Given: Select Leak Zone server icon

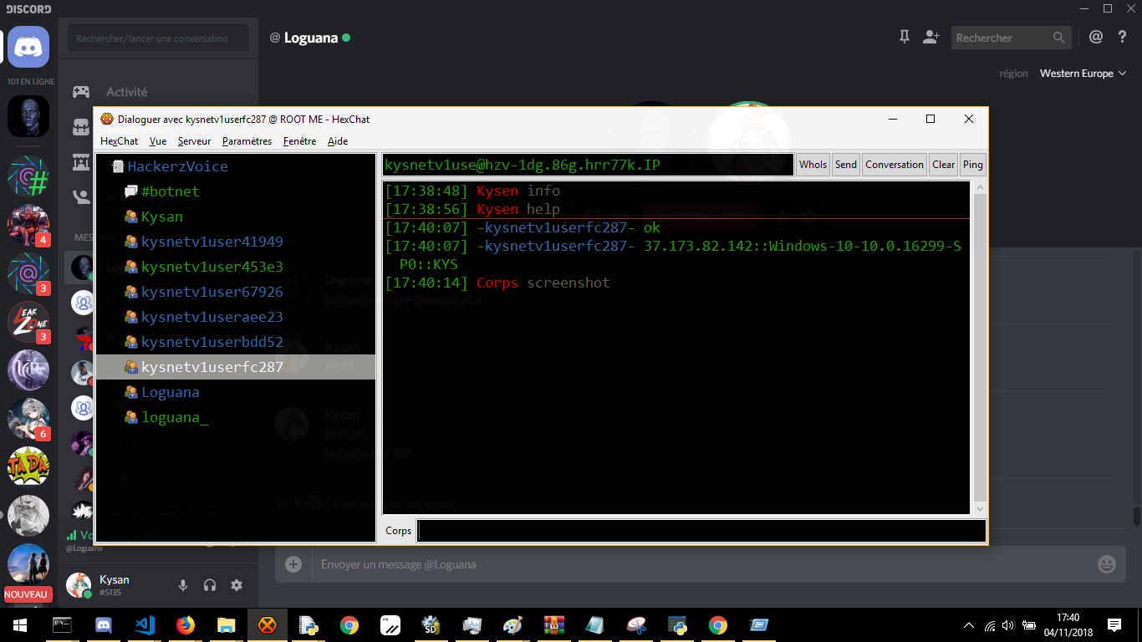Looking at the screenshot, I should (x=28, y=320).
